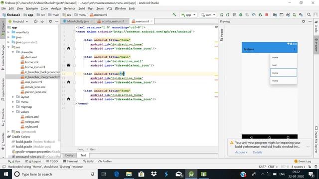Click menu.xml breadcrumb in navigation bar
This screenshot has width=319, height=179.
coord(99,15)
